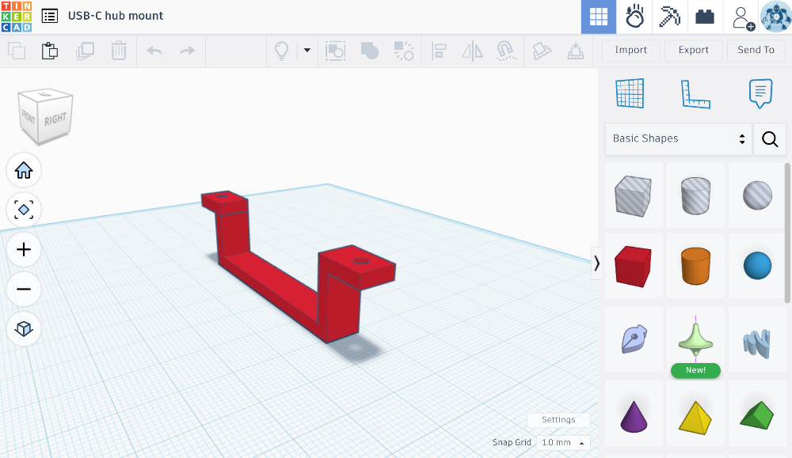This screenshot has height=458, width=792.
Task: Select the Ruler tool in the right panel
Action: 695,93
